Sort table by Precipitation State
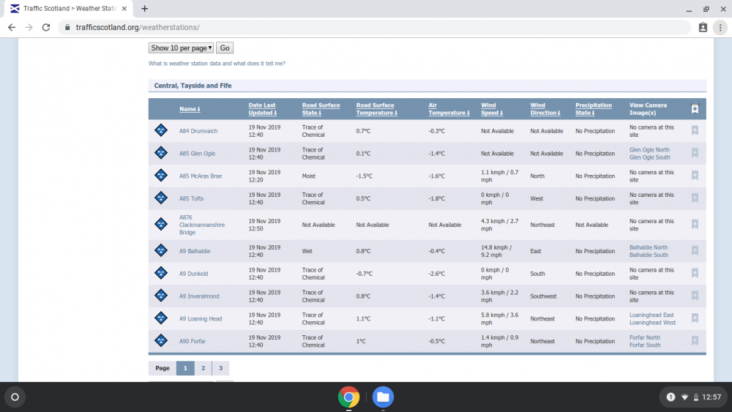The width and height of the screenshot is (732, 412). point(594,109)
